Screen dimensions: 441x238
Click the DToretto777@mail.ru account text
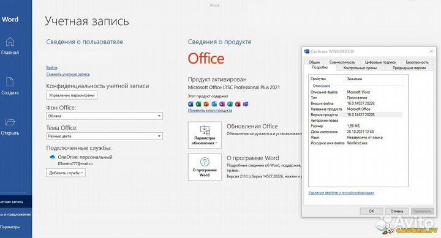click(75, 163)
